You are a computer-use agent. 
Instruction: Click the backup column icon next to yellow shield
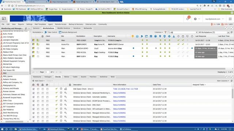tap(137, 36)
